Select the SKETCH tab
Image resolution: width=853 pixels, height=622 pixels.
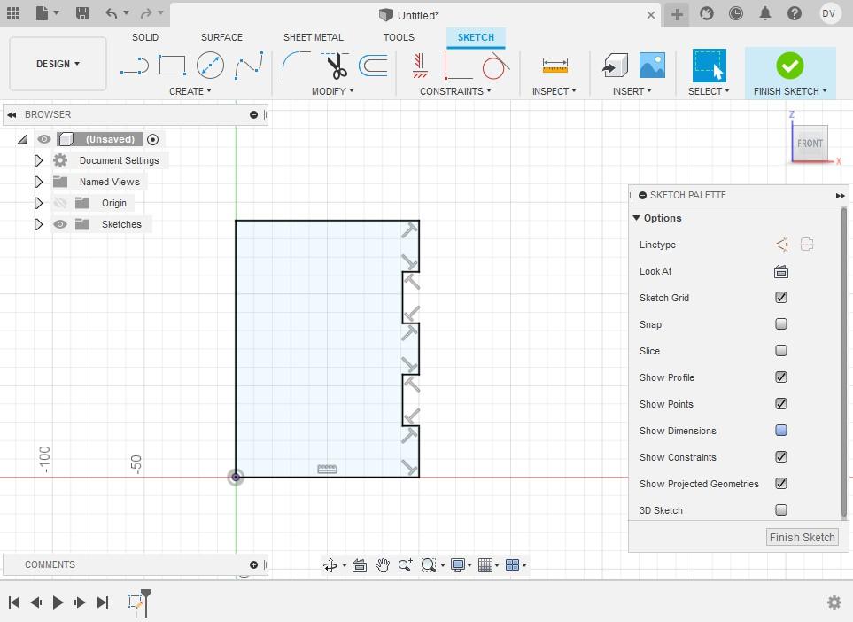[x=476, y=37]
